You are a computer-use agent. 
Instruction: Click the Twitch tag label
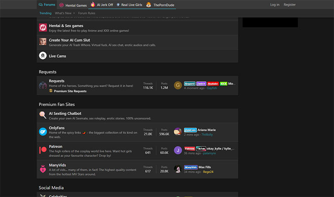[201, 84]
